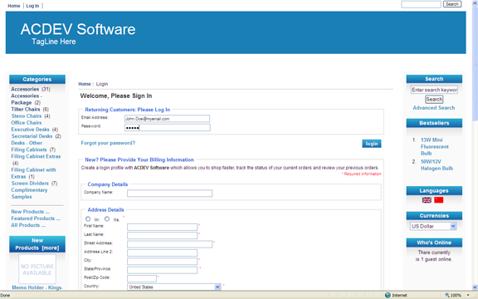
Task: Go to Home in the top navigation
Action: point(14,6)
